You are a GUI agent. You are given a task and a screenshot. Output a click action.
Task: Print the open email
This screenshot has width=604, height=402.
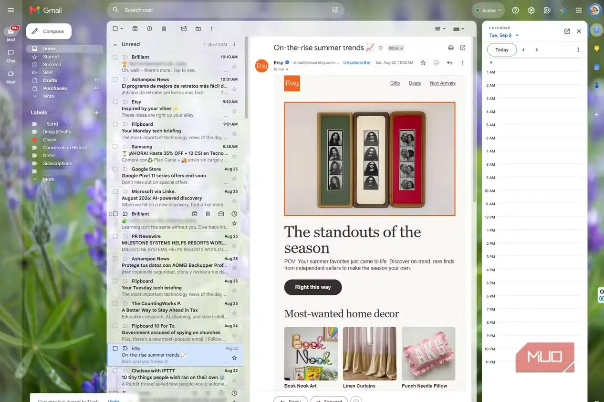[x=450, y=48]
